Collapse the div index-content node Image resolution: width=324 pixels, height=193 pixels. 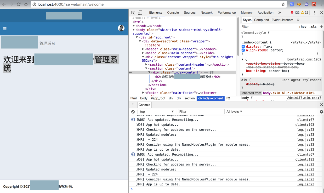149,72
